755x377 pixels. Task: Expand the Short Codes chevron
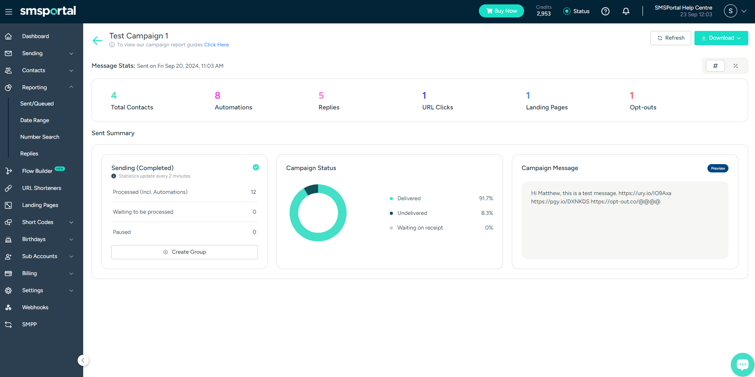click(x=71, y=222)
